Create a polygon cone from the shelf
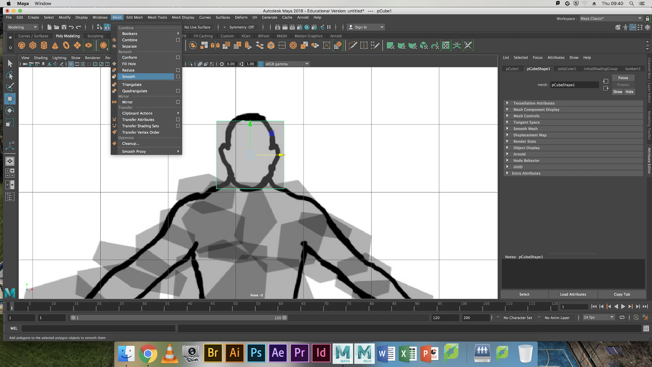 point(55,45)
